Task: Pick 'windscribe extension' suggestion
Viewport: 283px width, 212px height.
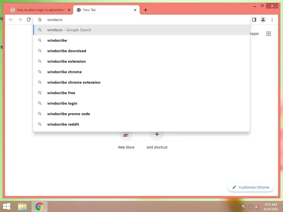Action: [x=141, y=61]
